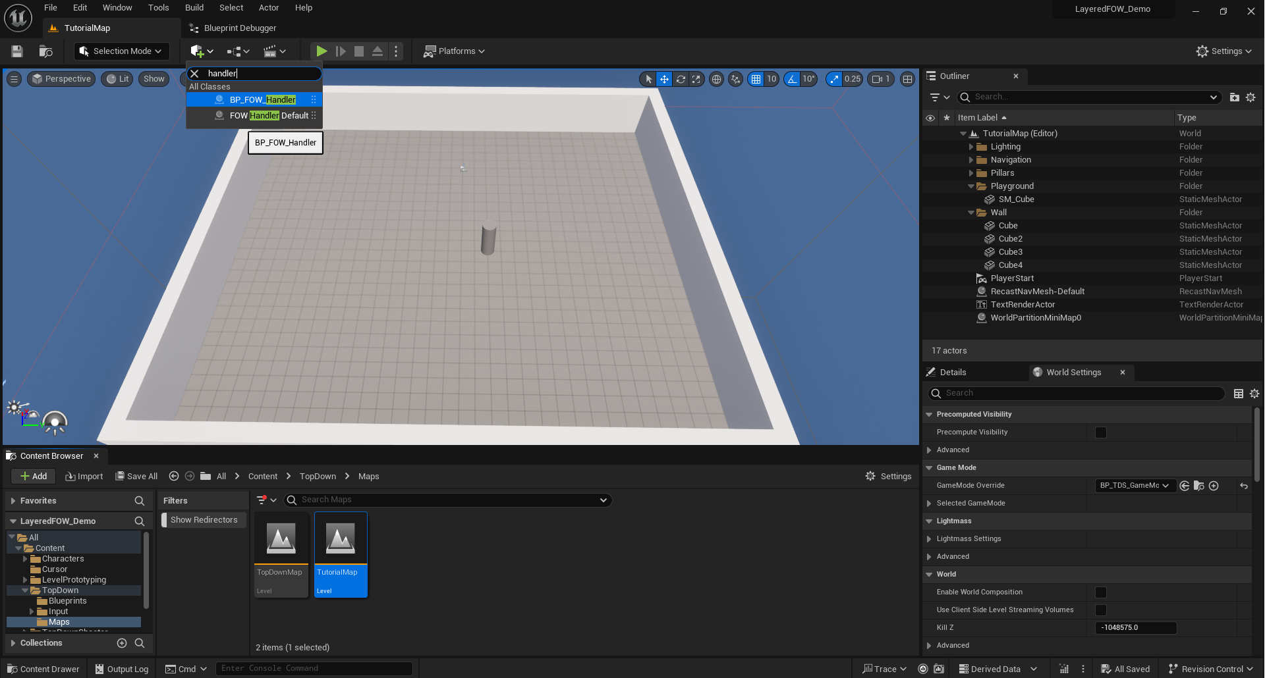Open the Build menu
The width and height of the screenshot is (1265, 678).
pyautogui.click(x=194, y=8)
